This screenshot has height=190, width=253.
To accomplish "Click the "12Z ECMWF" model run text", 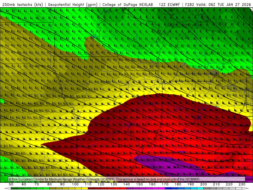I will [169, 4].
